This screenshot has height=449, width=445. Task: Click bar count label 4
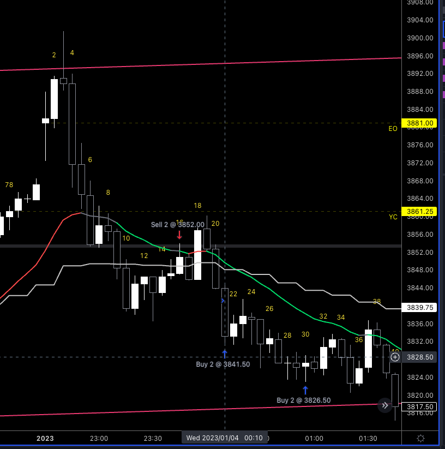coord(72,53)
